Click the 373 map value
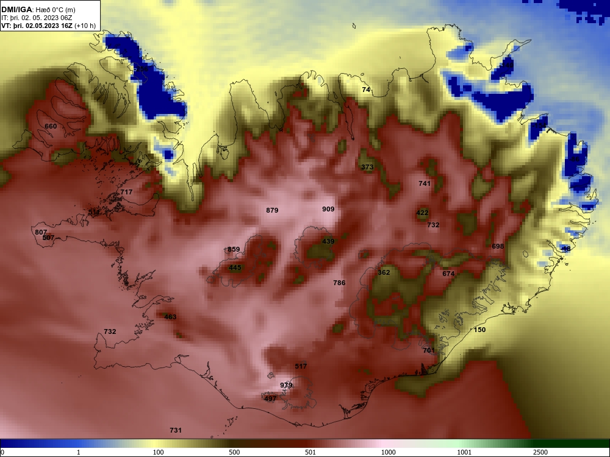This screenshot has height=457, width=610. click(367, 167)
